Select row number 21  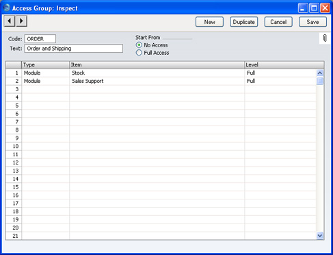click(14, 236)
